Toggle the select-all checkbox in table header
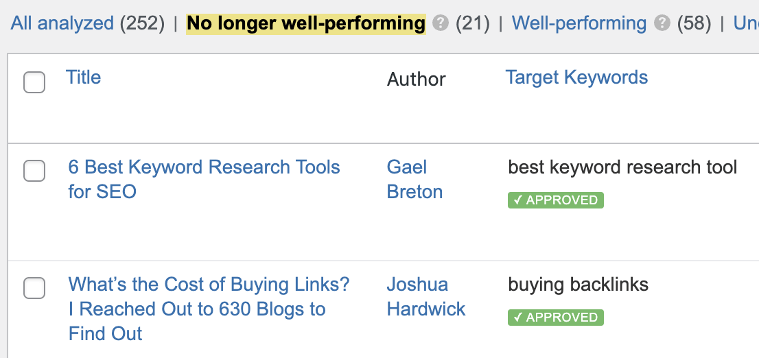This screenshot has width=759, height=358. pos(34,82)
